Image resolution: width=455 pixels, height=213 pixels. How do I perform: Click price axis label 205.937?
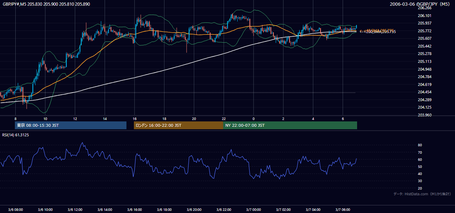(x=424, y=23)
